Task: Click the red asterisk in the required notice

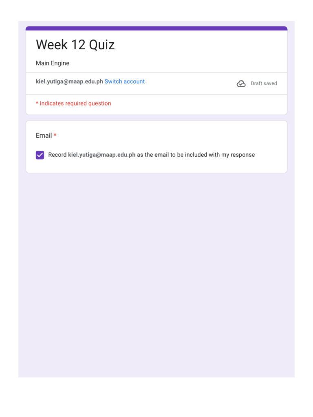Action: pos(37,103)
